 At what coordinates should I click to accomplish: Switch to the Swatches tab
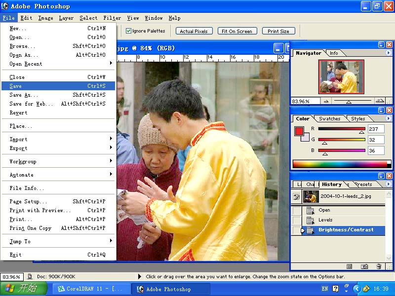329,118
